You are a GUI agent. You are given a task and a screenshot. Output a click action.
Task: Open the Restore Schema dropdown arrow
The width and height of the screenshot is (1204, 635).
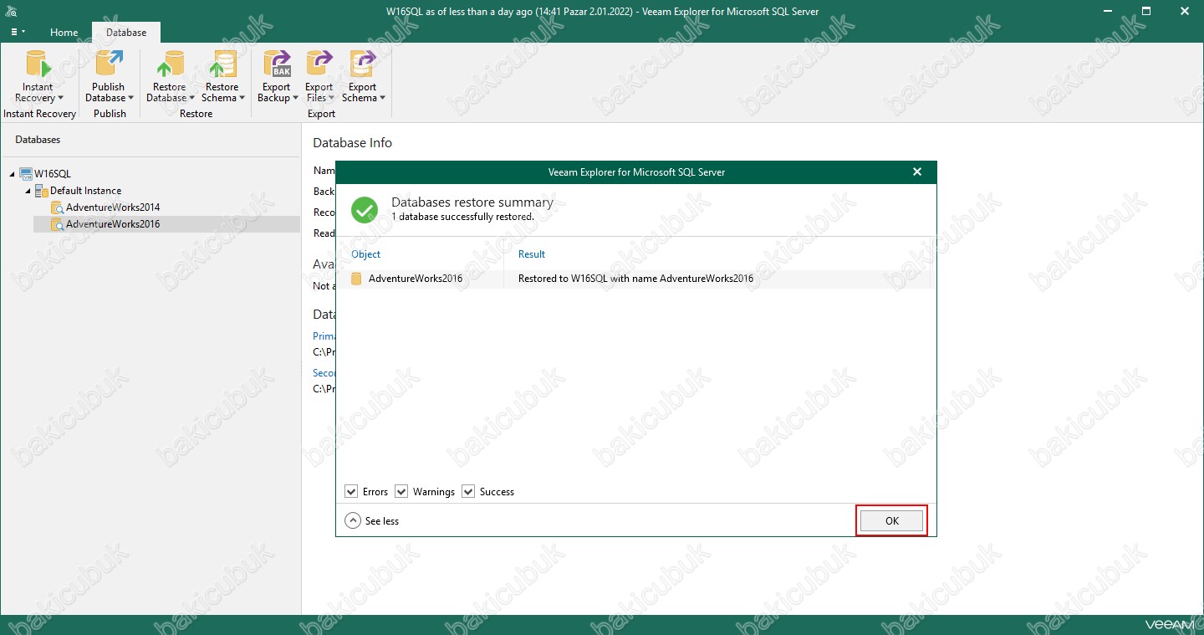tap(242, 98)
